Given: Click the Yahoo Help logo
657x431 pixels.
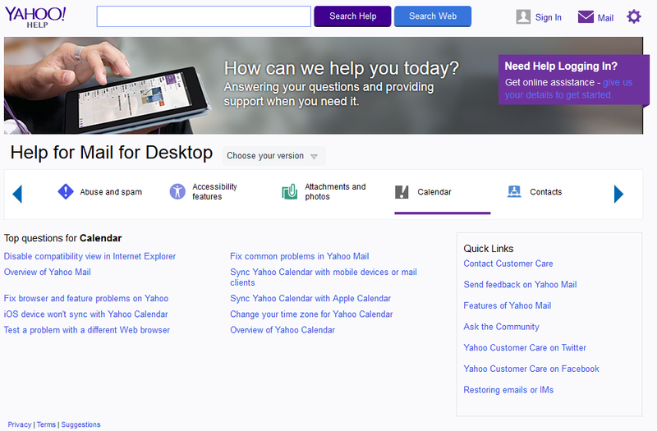Looking at the screenshot, I should [x=35, y=16].
